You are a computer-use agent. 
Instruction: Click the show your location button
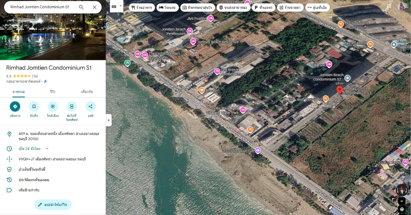click(x=402, y=209)
